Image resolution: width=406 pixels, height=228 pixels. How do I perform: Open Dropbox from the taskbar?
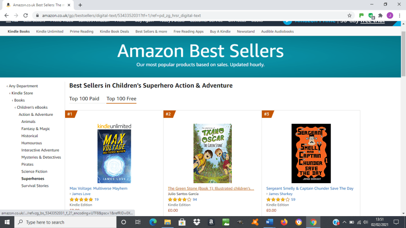tap(196, 222)
